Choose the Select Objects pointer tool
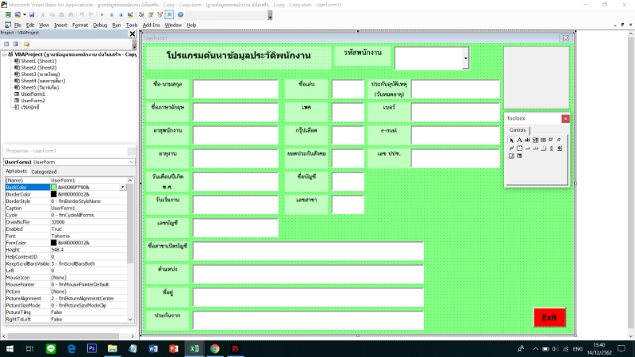The height and width of the screenshot is (357, 635). pyautogui.click(x=511, y=140)
